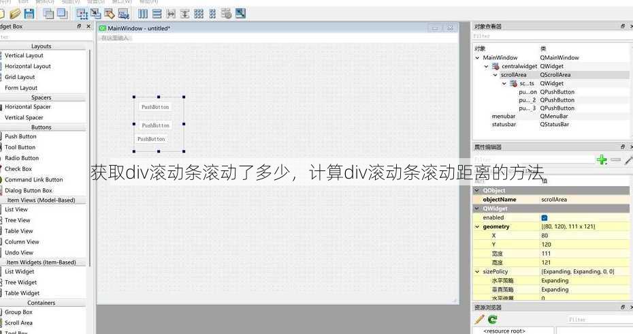
Task: Collapse the centralwidget tree node
Action: (x=487, y=66)
